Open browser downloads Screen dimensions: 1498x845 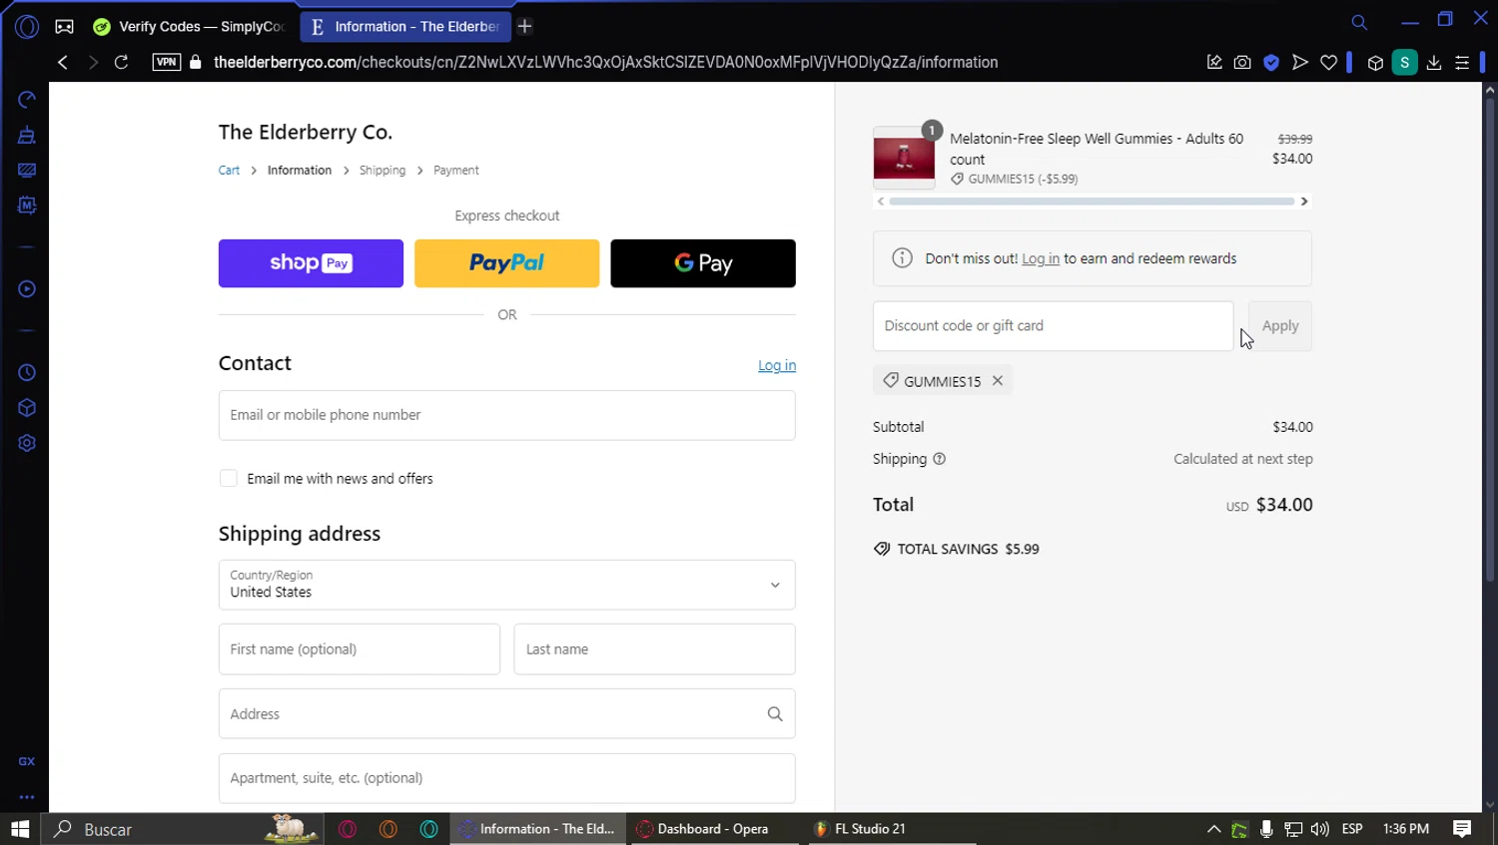(1434, 62)
